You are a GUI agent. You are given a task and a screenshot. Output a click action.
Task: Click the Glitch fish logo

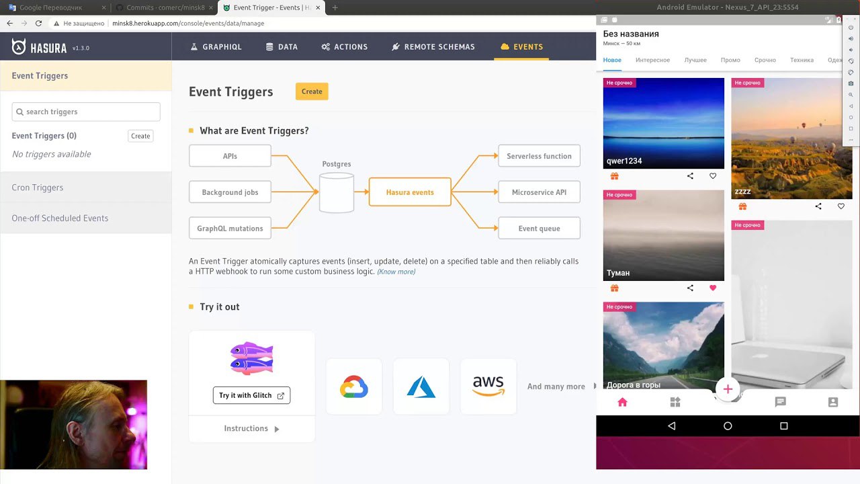point(251,358)
